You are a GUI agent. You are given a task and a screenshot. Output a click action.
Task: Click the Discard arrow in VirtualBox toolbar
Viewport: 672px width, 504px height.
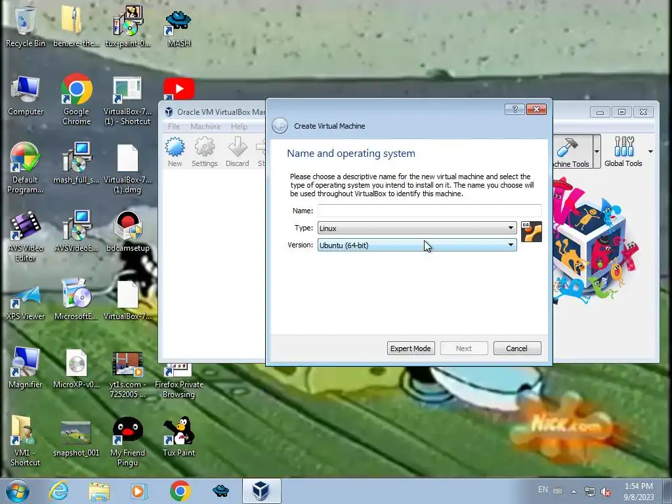coord(237,152)
